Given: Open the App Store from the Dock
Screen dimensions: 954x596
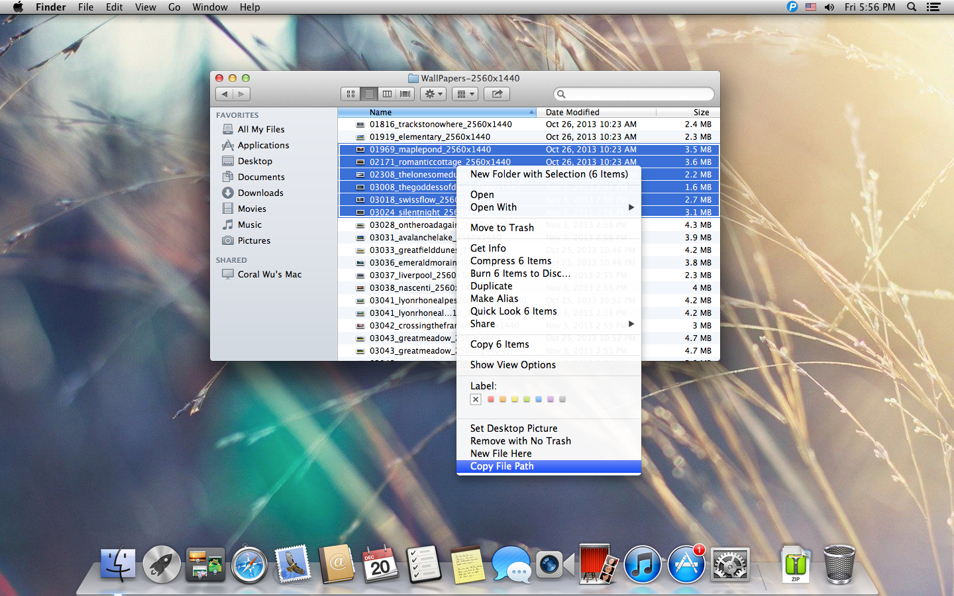Looking at the screenshot, I should 686,565.
